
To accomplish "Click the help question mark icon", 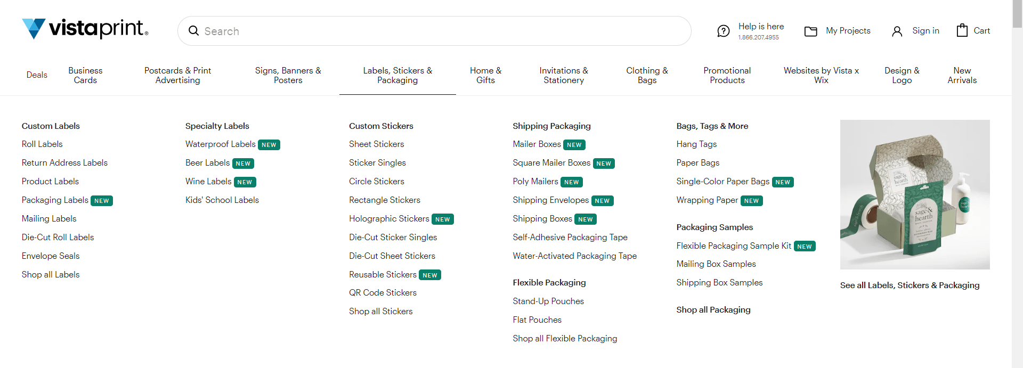I will (723, 31).
